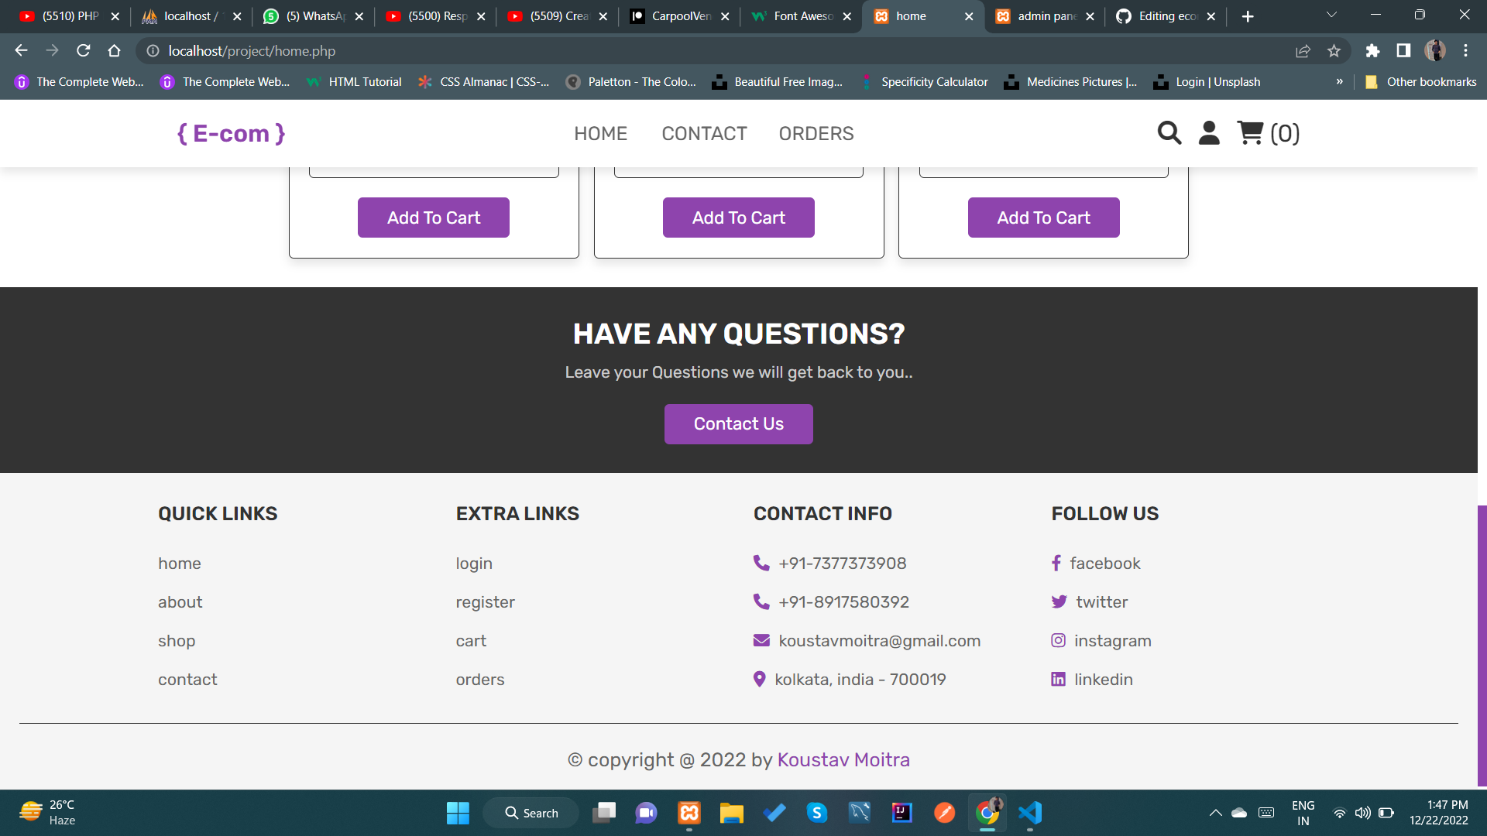
Task: Open the linkedin link in Follow Us
Action: point(1092,680)
